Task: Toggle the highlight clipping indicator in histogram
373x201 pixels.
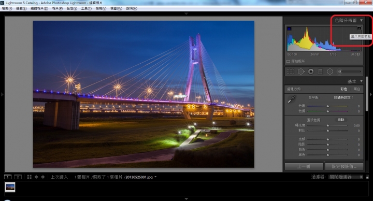Action: [x=359, y=29]
